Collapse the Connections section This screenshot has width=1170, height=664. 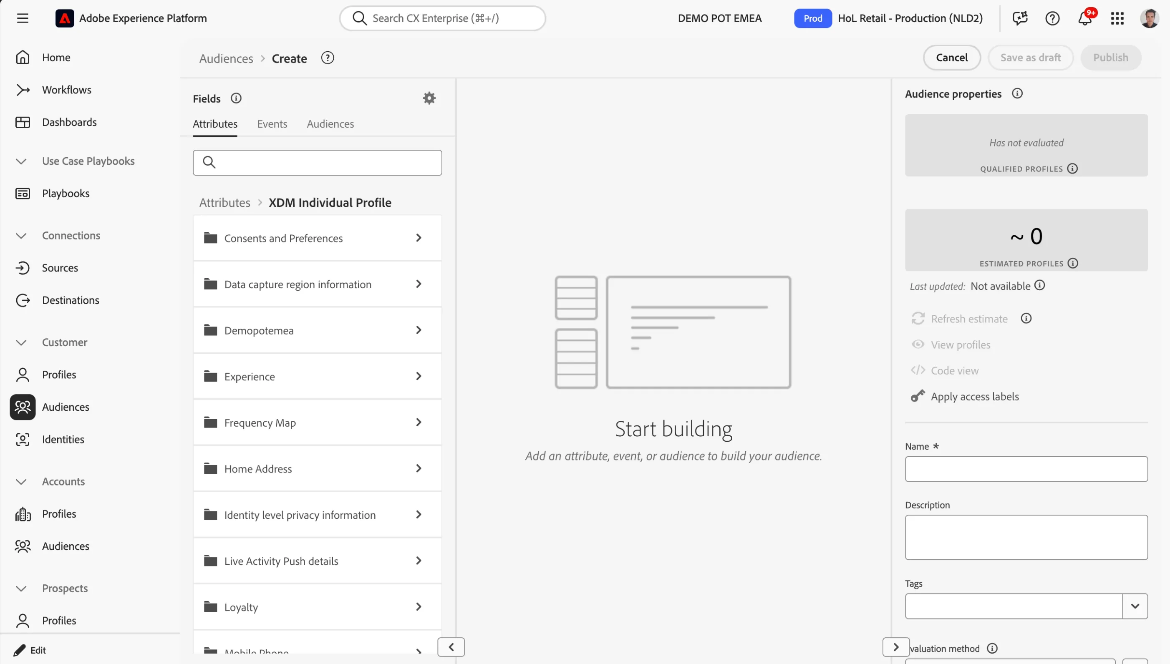[x=21, y=235]
